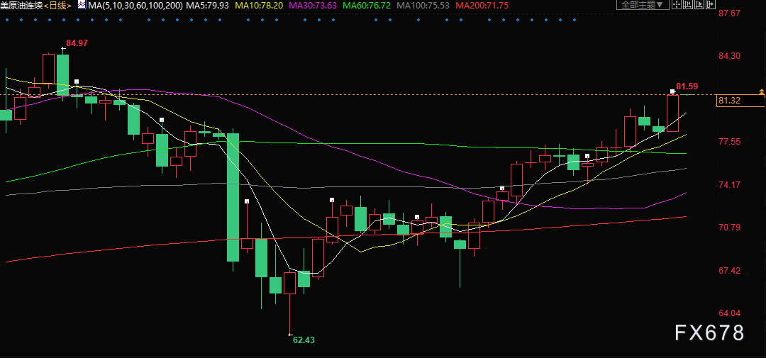Click the expand time-axis play icon
766x358 pixels.
click(x=699, y=4)
